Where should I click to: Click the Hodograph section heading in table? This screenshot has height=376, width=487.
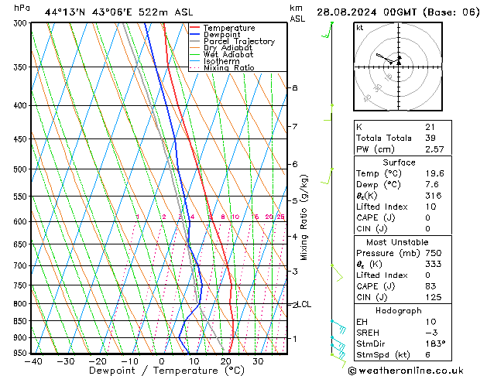[399, 309]
